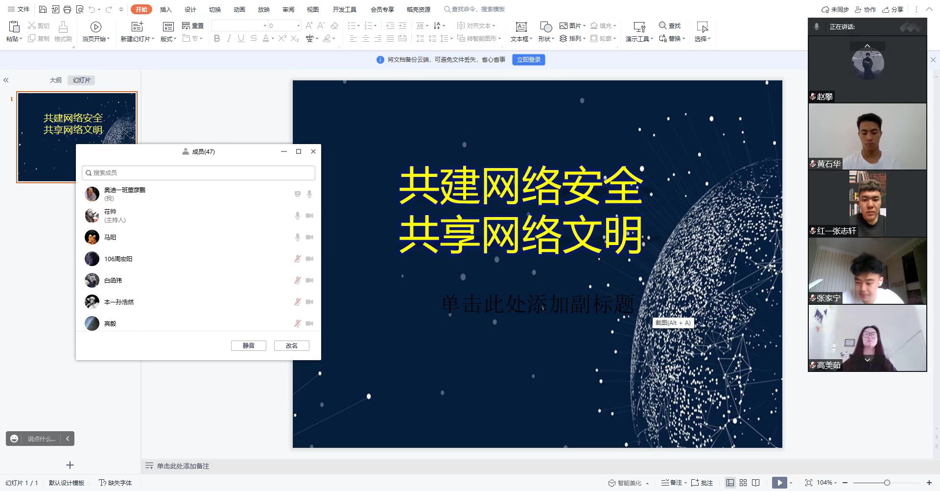This screenshot has width=940, height=491.
Task: Click the clear formatting eraser icon
Action: click(x=334, y=25)
